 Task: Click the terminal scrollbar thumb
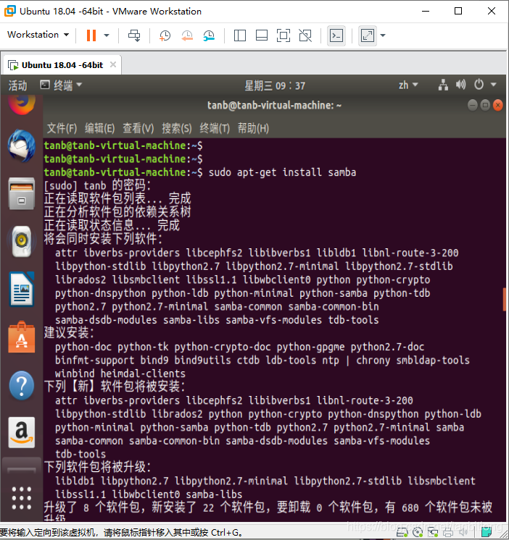click(x=504, y=299)
